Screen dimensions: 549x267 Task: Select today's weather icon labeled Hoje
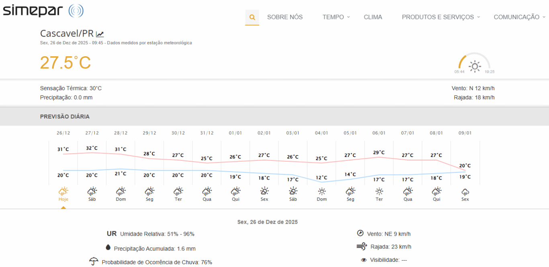coord(63,191)
